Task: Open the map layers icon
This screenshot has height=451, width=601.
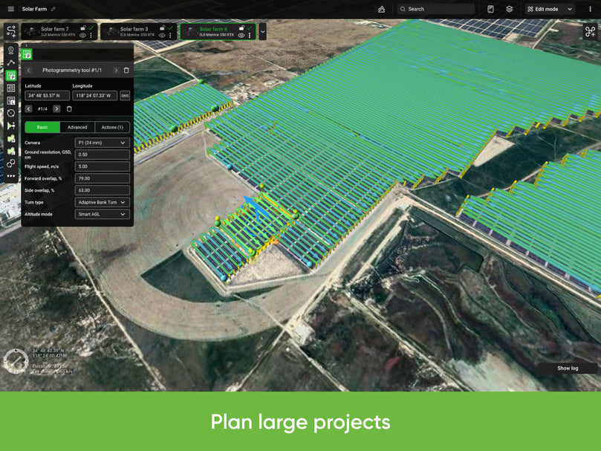Action: click(x=510, y=9)
